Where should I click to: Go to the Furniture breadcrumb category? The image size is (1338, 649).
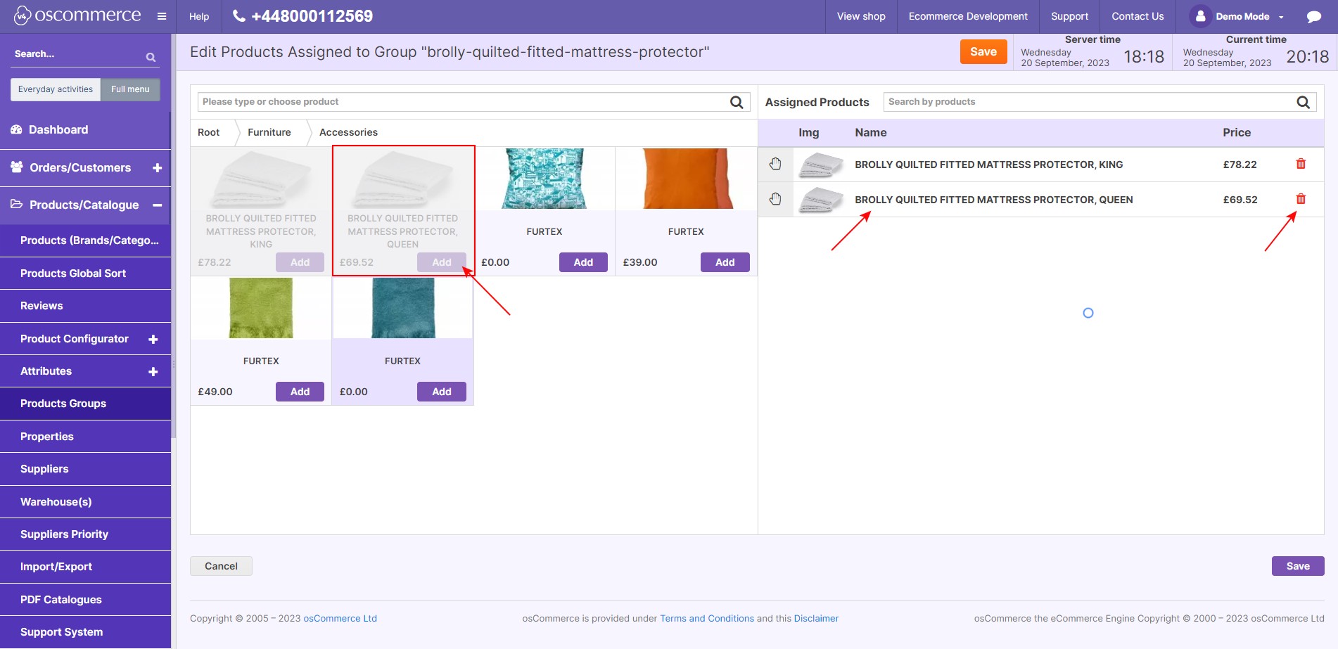[x=269, y=132]
